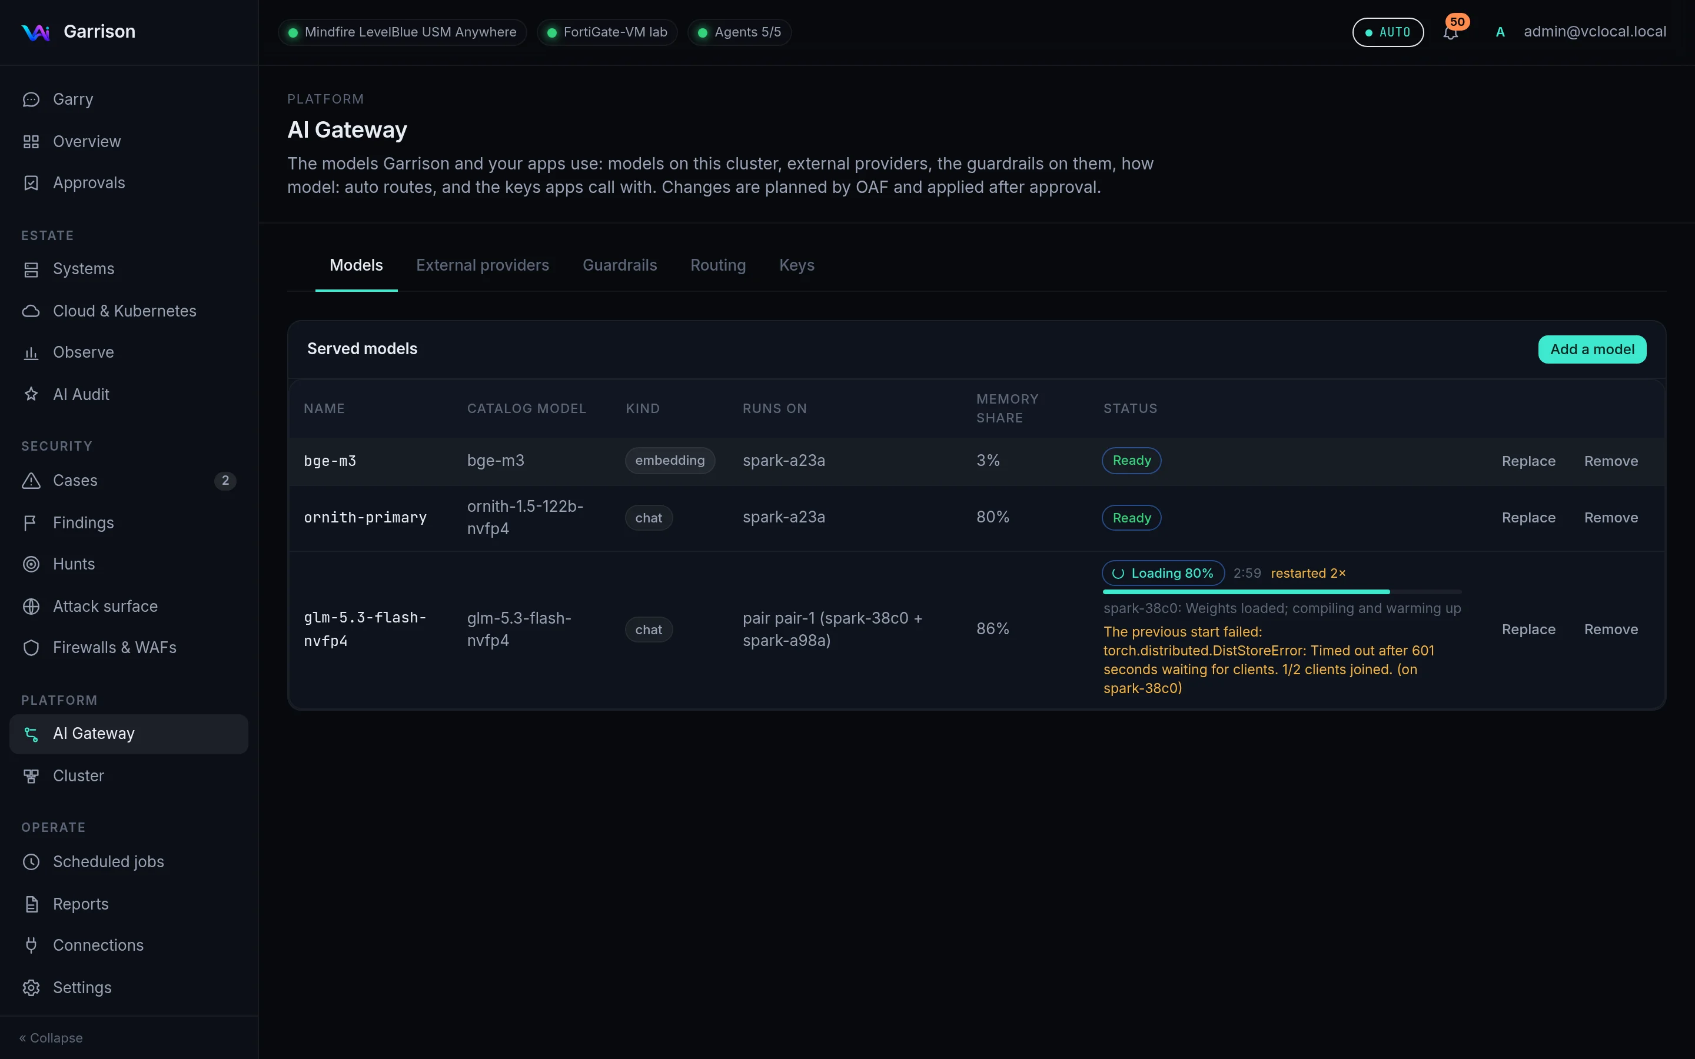Click the Approvals icon
The image size is (1695, 1059).
pyautogui.click(x=31, y=183)
